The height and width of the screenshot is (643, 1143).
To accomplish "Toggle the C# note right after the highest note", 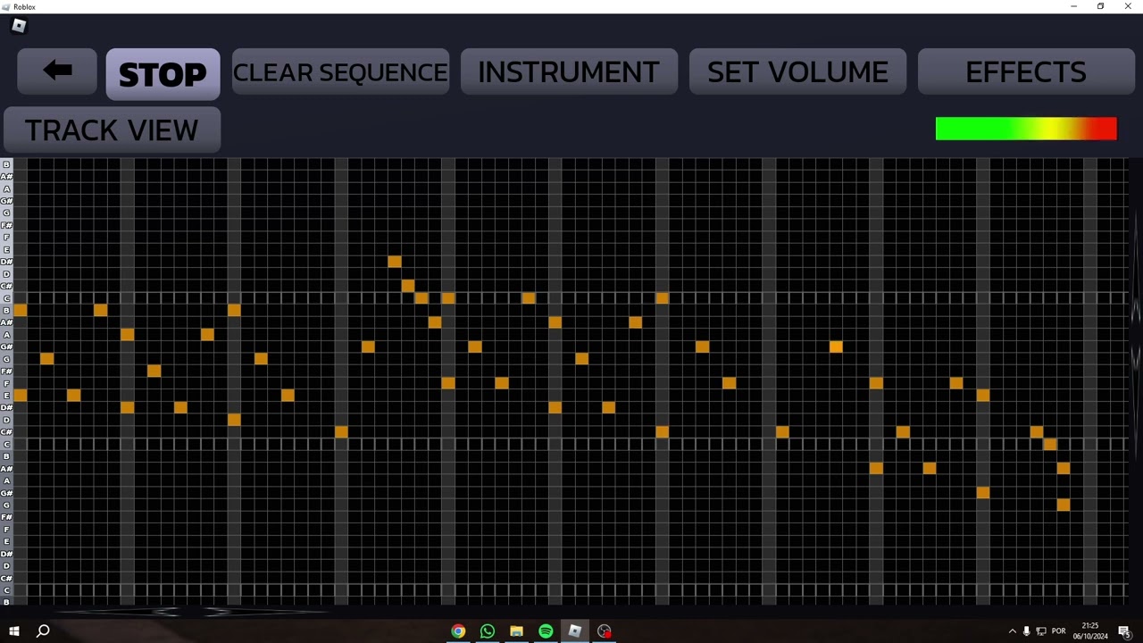I will (408, 286).
